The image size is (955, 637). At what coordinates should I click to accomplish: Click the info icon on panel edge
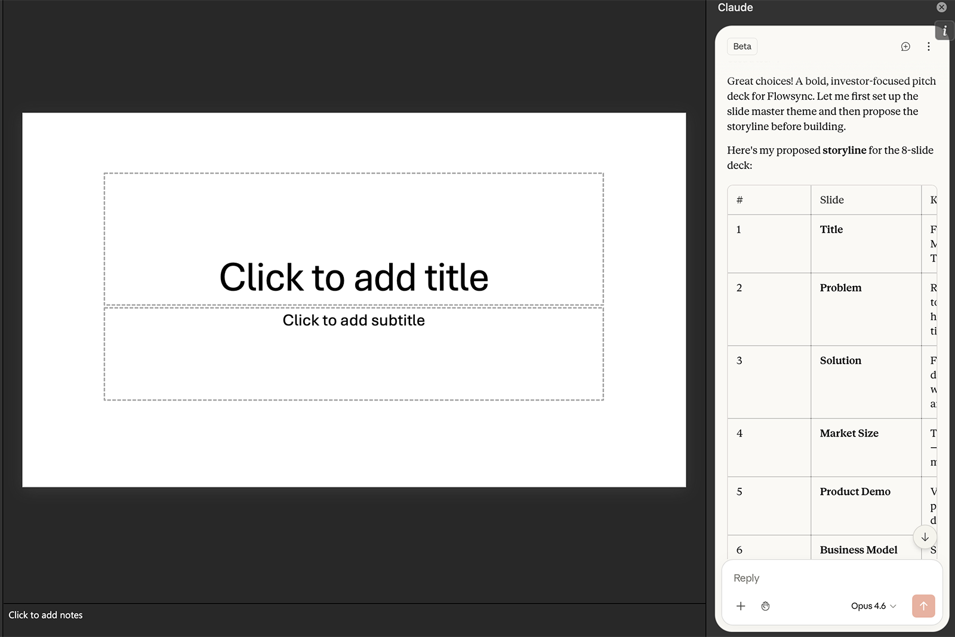[x=944, y=31]
